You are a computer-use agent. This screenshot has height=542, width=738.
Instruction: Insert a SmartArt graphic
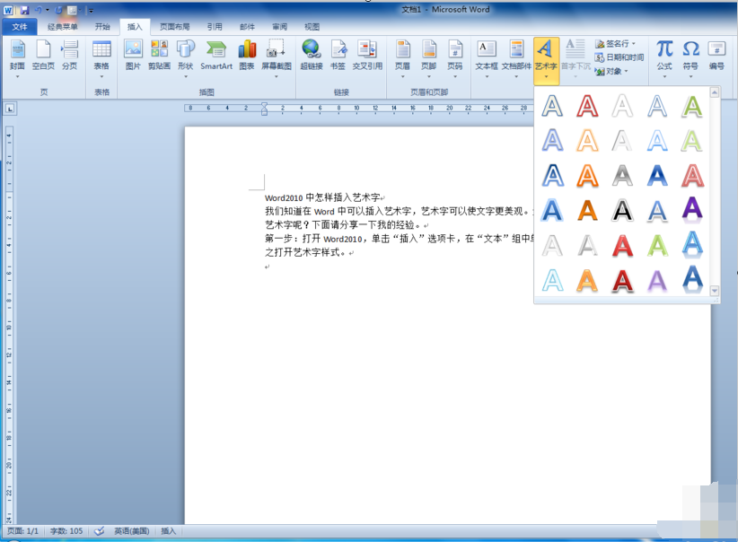coord(216,56)
